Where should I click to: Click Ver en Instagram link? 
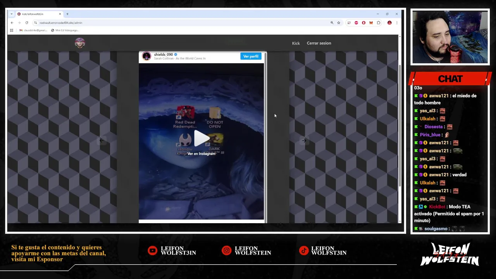pos(201,154)
